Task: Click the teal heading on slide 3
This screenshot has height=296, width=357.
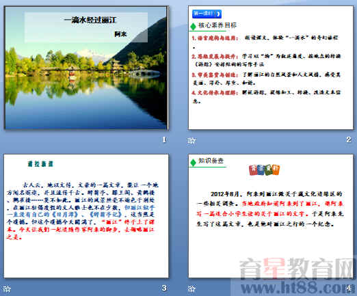Action: (x=40, y=163)
